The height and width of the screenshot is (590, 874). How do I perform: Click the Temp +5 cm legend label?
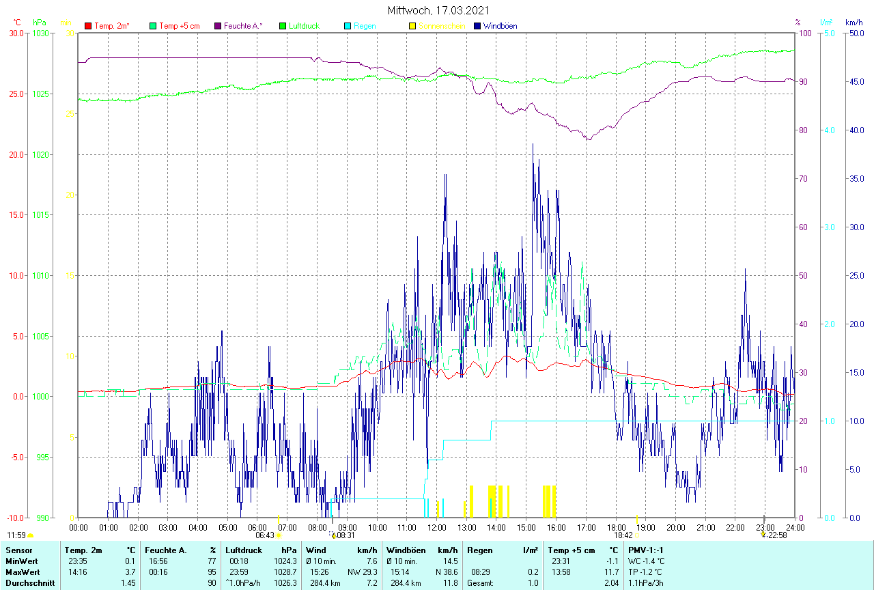pyautogui.click(x=179, y=26)
